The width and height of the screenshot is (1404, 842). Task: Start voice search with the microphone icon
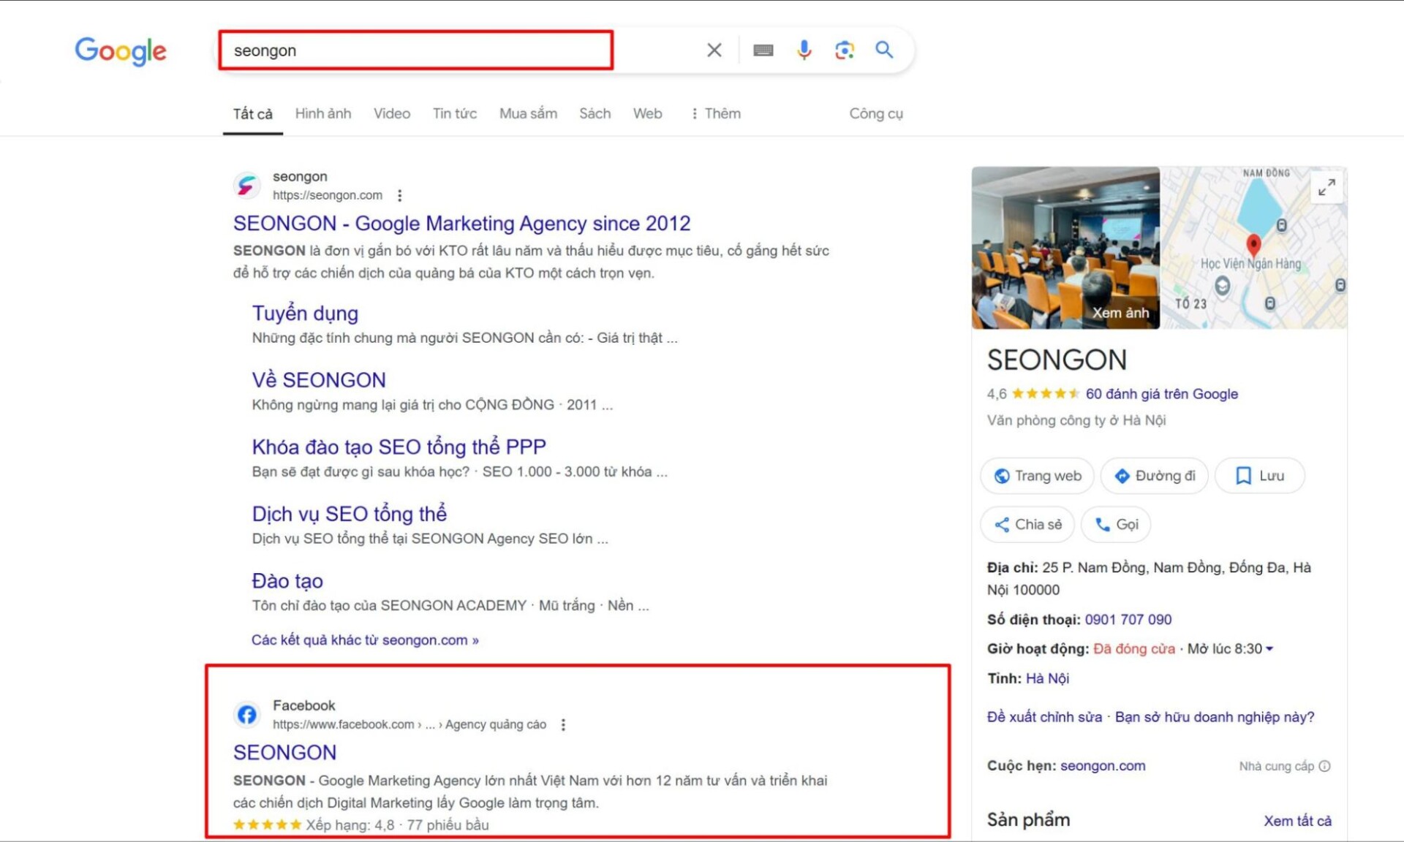click(804, 50)
